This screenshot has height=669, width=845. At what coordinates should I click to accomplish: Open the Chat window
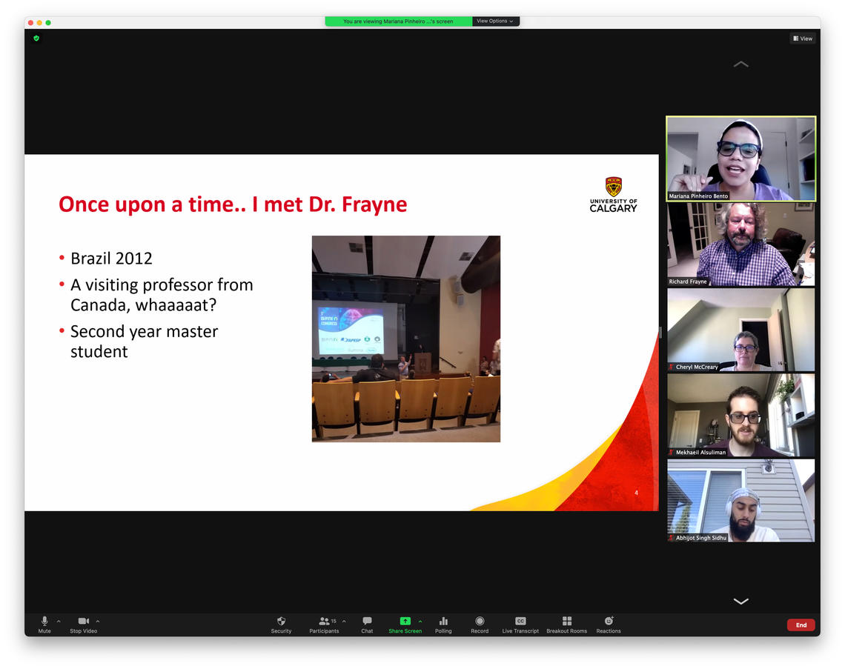367,622
